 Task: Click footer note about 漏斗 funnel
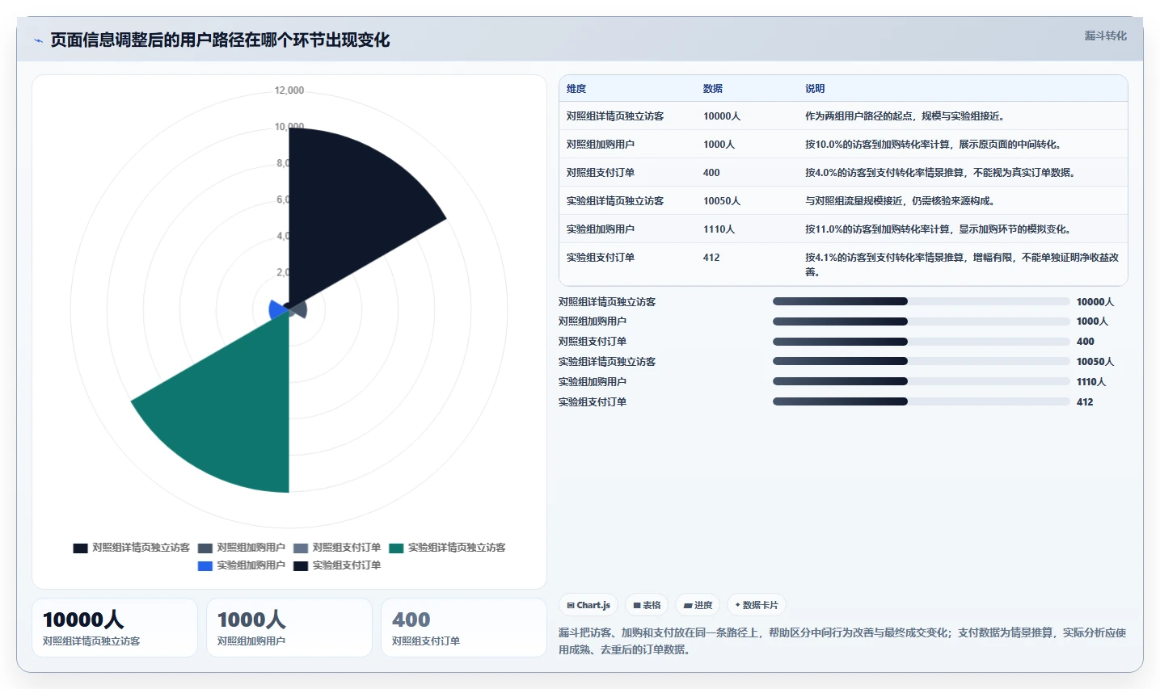tap(842, 641)
